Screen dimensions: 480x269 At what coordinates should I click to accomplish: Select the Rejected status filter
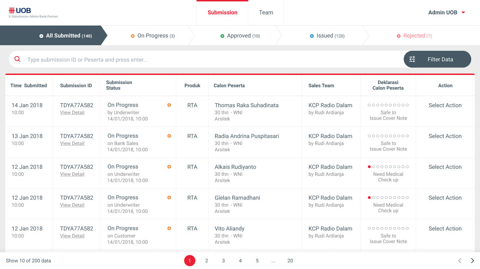pyautogui.click(x=414, y=36)
